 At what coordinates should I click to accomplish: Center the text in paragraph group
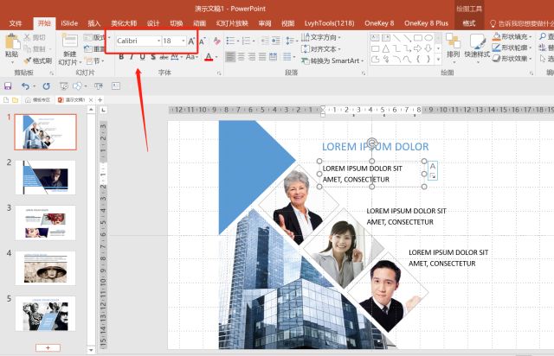[241, 56]
